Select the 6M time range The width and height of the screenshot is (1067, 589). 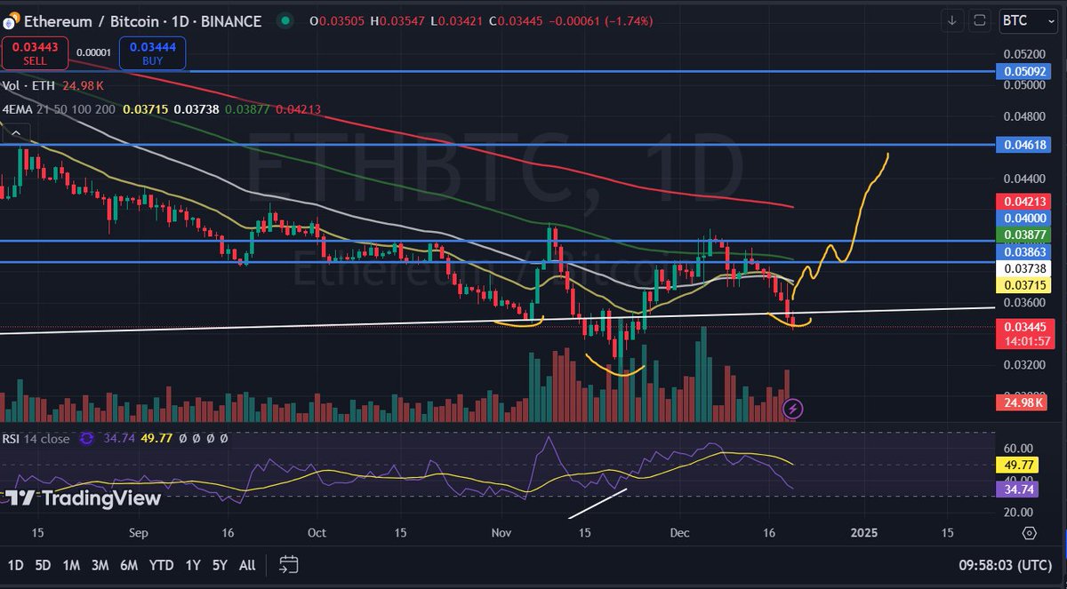(x=129, y=564)
